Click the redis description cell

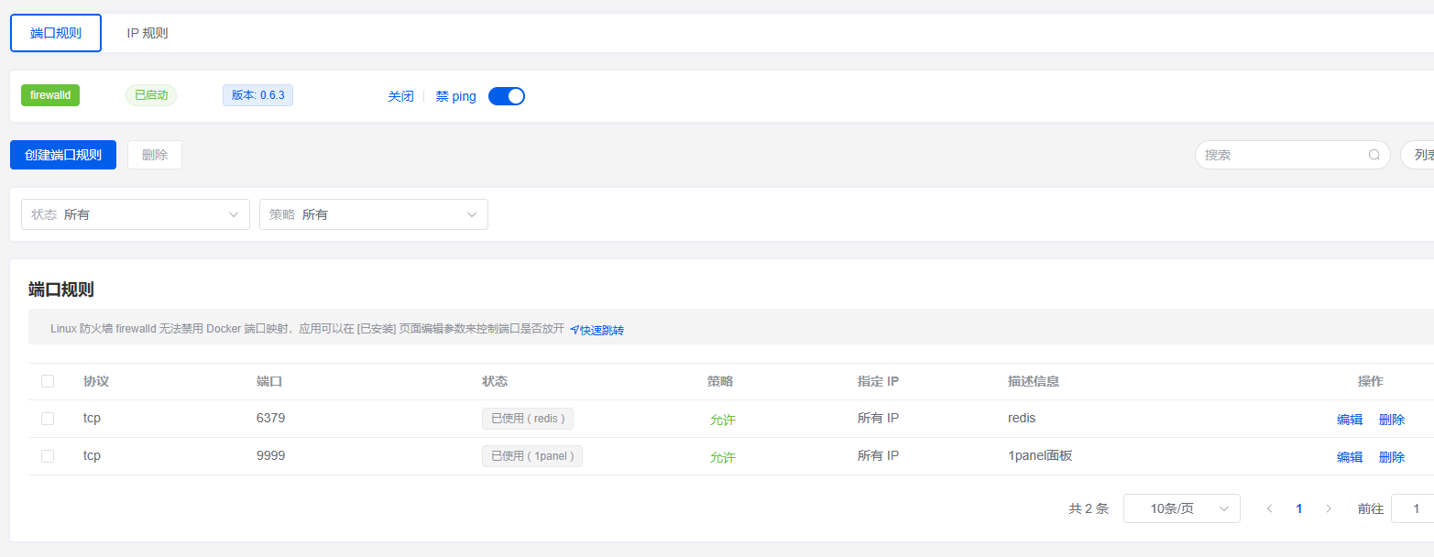click(x=1022, y=418)
